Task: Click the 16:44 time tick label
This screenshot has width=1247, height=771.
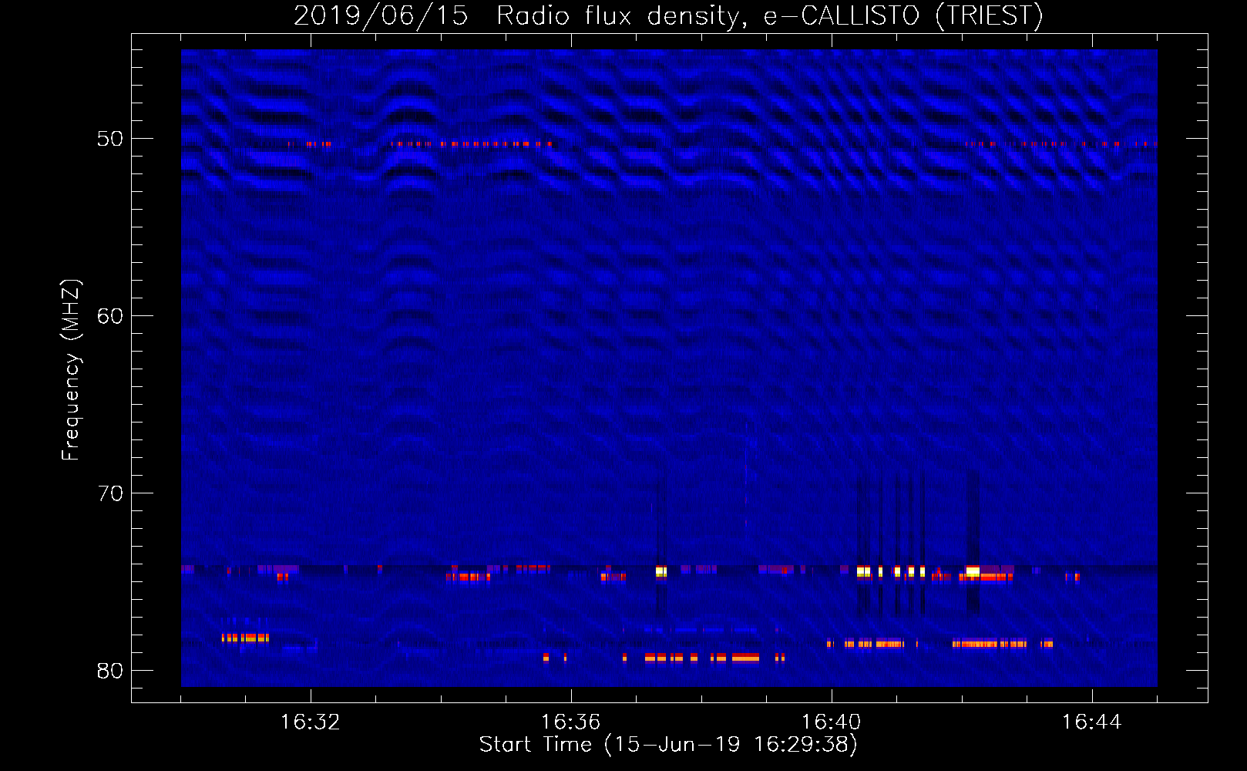Action: (x=1091, y=722)
